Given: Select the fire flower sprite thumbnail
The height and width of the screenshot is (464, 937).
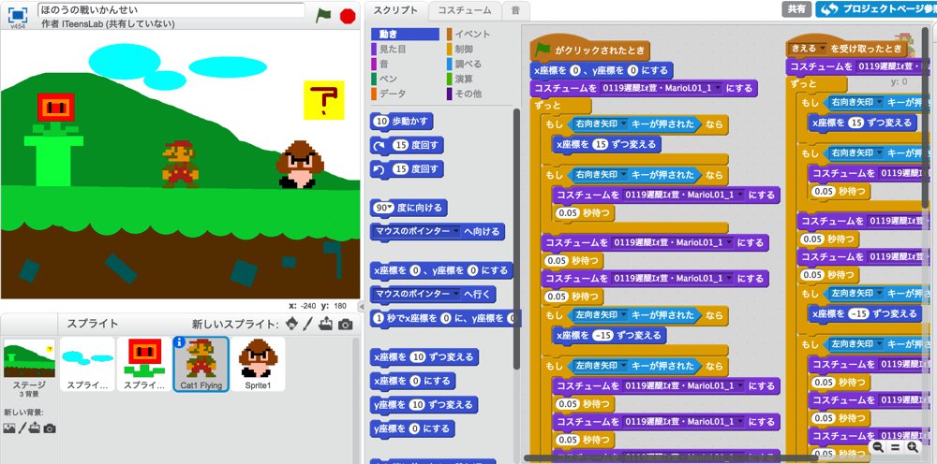Looking at the screenshot, I should [x=144, y=364].
